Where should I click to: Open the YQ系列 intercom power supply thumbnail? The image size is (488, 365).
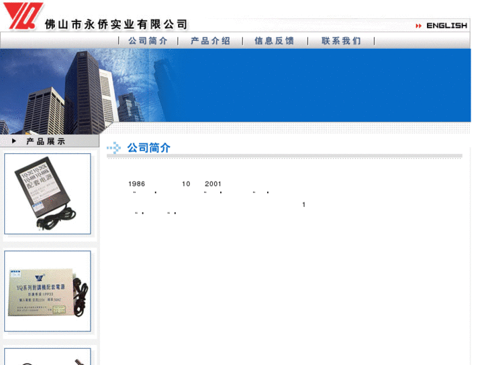(x=48, y=291)
